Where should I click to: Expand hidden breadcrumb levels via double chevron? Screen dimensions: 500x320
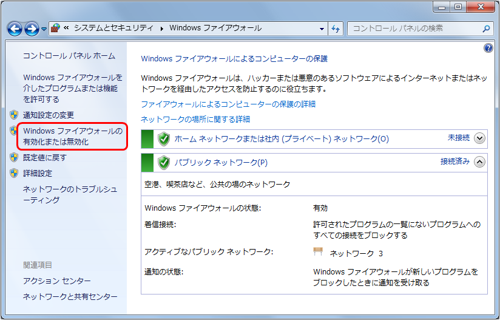[66, 28]
